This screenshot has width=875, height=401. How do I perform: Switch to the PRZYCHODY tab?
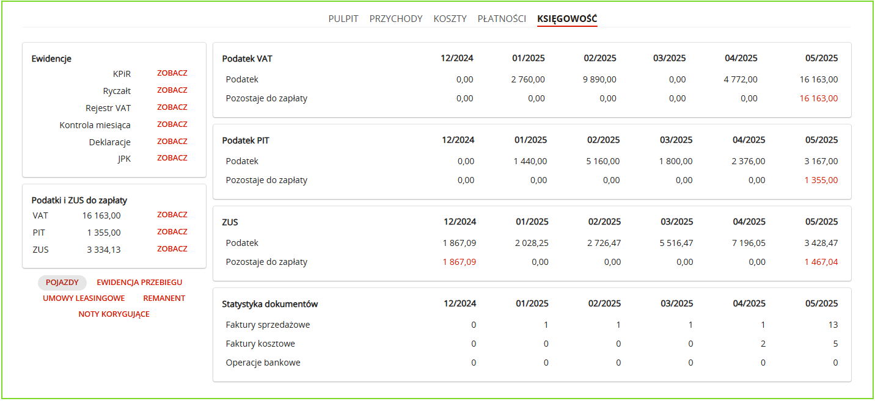(x=396, y=19)
